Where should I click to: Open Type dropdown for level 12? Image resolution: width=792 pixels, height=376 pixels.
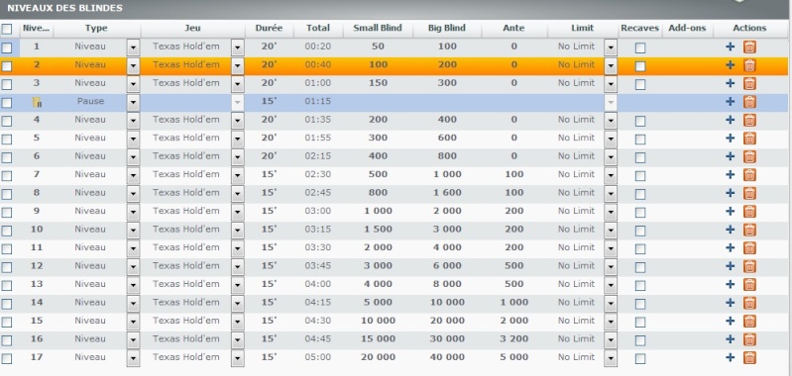click(133, 267)
